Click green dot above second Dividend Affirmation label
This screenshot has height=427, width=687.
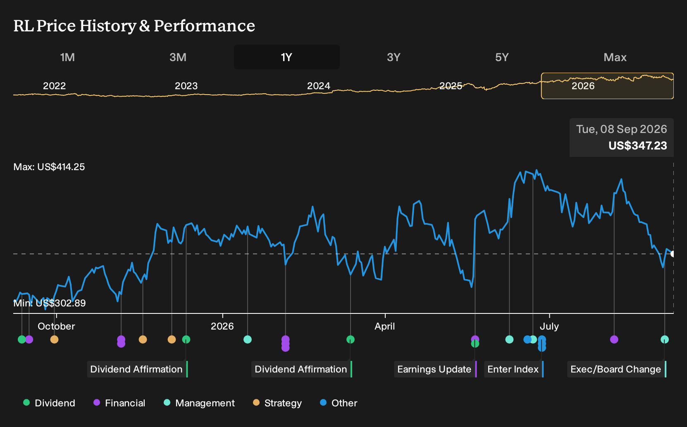(x=351, y=339)
